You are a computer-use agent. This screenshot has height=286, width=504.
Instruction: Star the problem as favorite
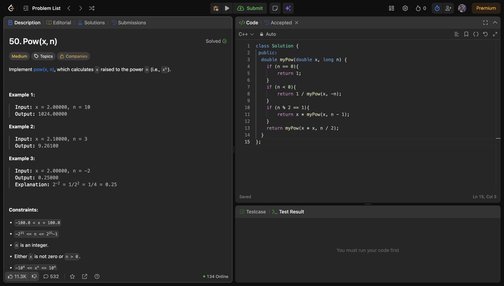click(x=72, y=276)
